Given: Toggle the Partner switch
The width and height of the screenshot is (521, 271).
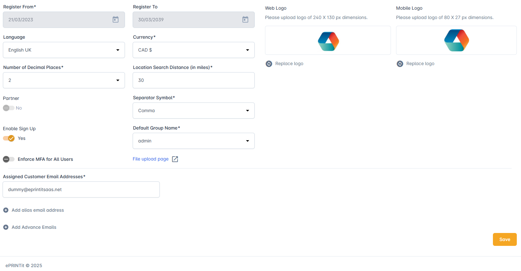Looking at the screenshot, I should (x=9, y=108).
